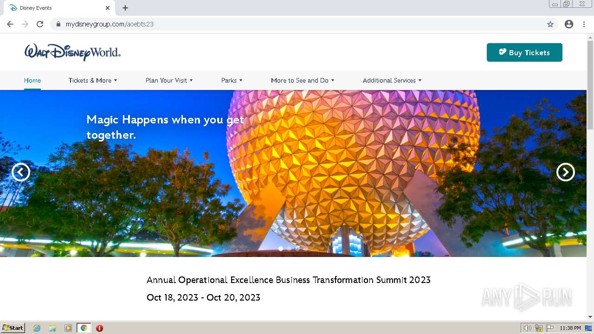Viewport: 594px width, 334px height.
Task: Click the red Opera icon in the taskbar
Action: pyautogui.click(x=99, y=328)
